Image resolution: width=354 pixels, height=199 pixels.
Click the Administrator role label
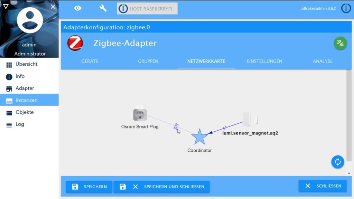[30, 54]
